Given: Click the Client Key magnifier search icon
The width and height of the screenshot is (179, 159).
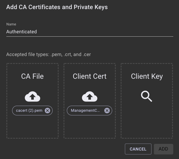Looking at the screenshot, I should (147, 96).
